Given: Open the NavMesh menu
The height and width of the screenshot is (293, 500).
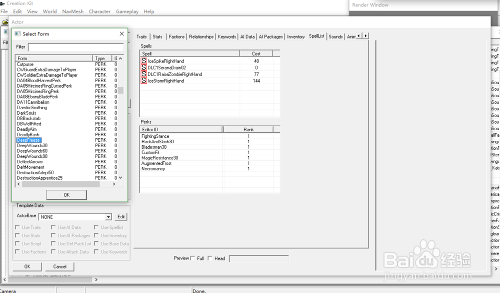Looking at the screenshot, I should pyautogui.click(x=72, y=12).
